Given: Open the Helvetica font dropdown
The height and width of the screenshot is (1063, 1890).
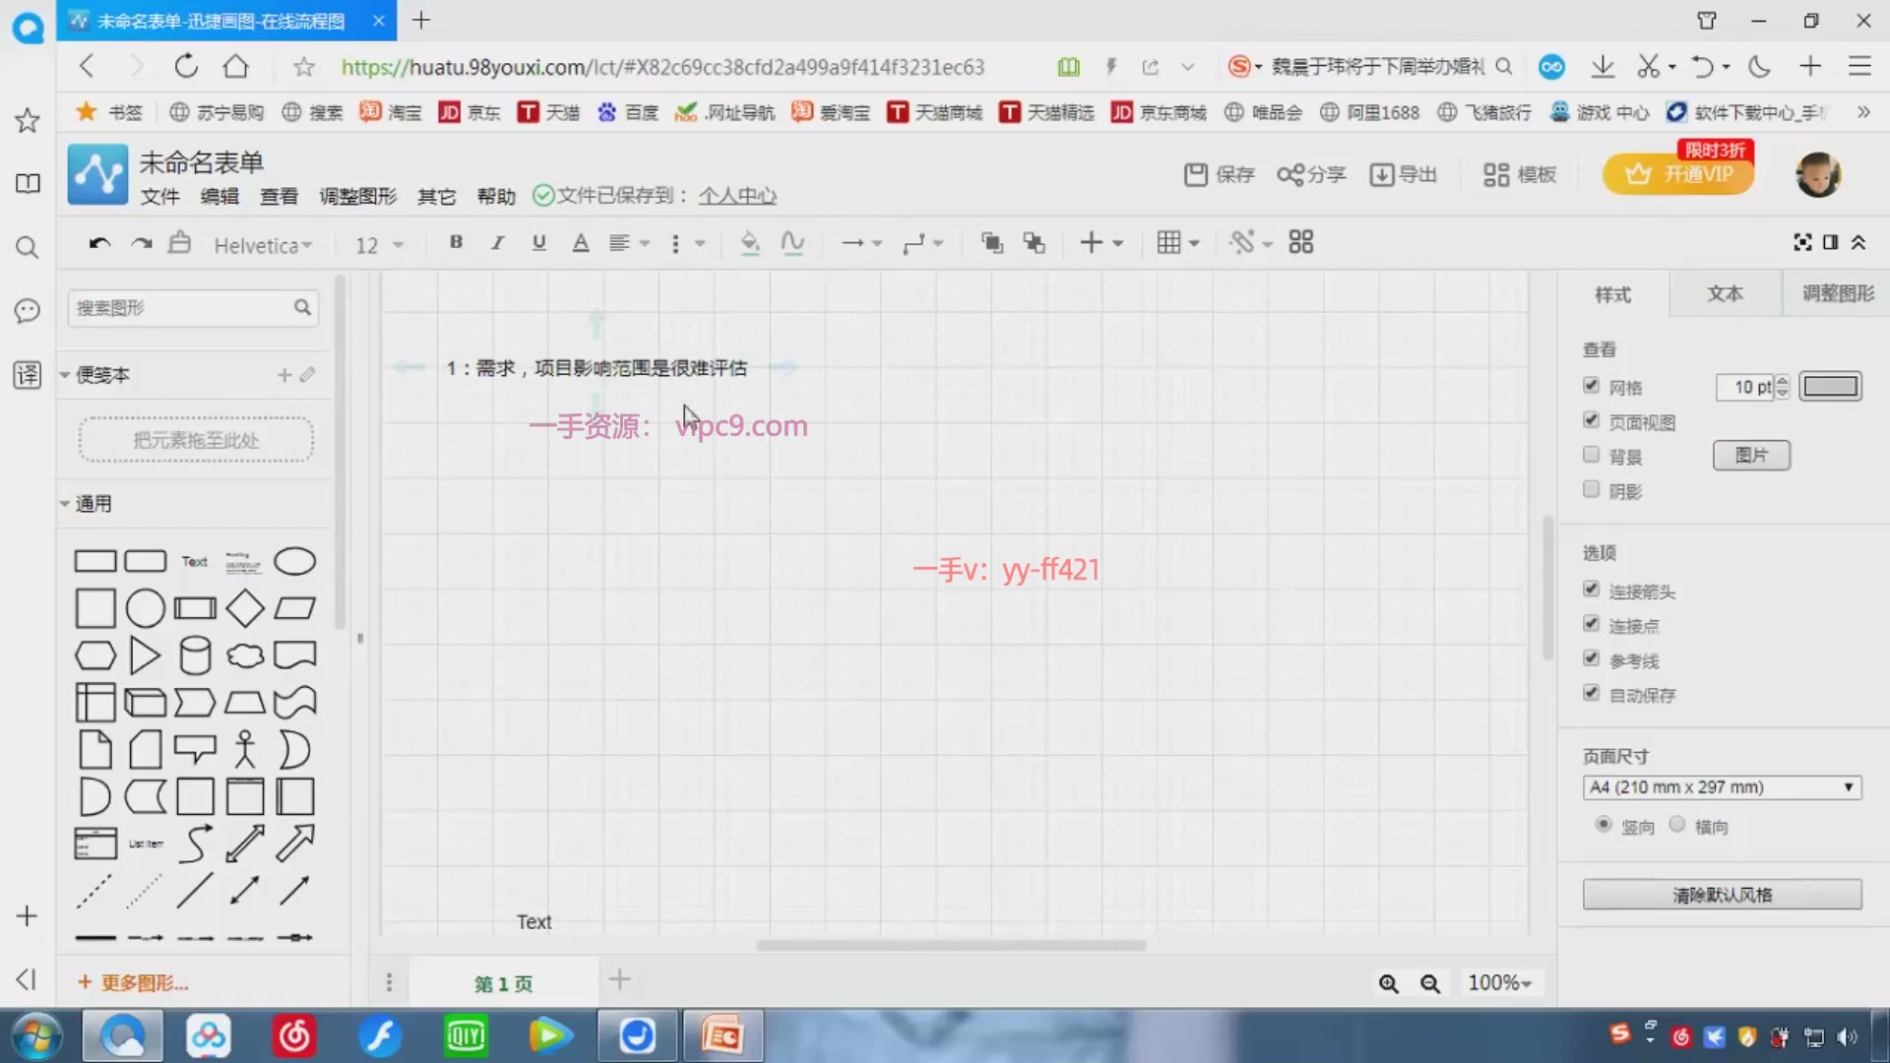Looking at the screenshot, I should tap(263, 245).
